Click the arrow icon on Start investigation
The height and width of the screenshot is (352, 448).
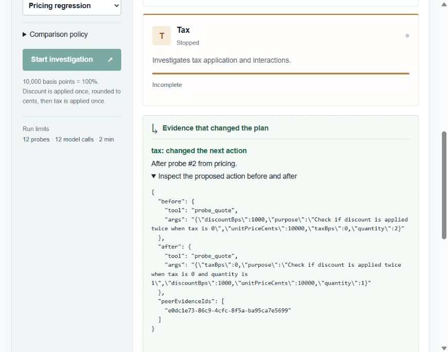[110, 60]
